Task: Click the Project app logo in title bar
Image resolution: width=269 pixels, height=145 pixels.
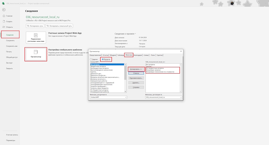Action: 3,3
